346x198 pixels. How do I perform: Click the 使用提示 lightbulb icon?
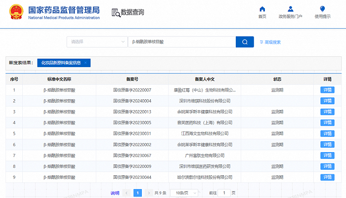tap(322, 9)
